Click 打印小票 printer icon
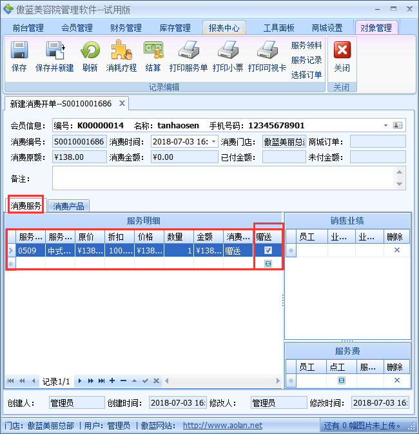 click(228, 51)
